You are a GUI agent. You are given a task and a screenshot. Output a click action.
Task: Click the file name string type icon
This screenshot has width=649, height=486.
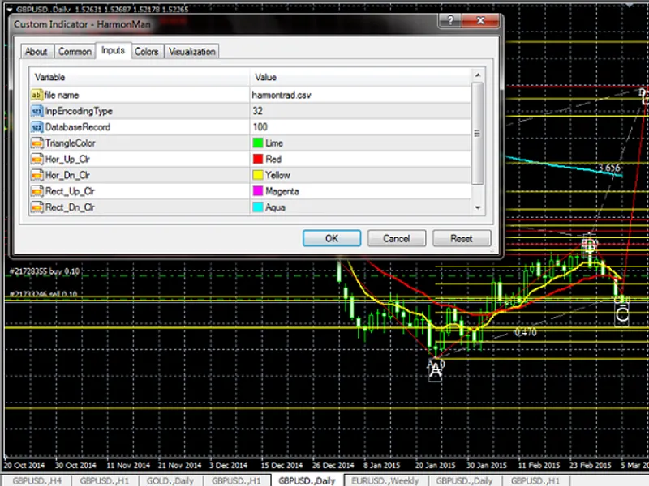(x=37, y=95)
